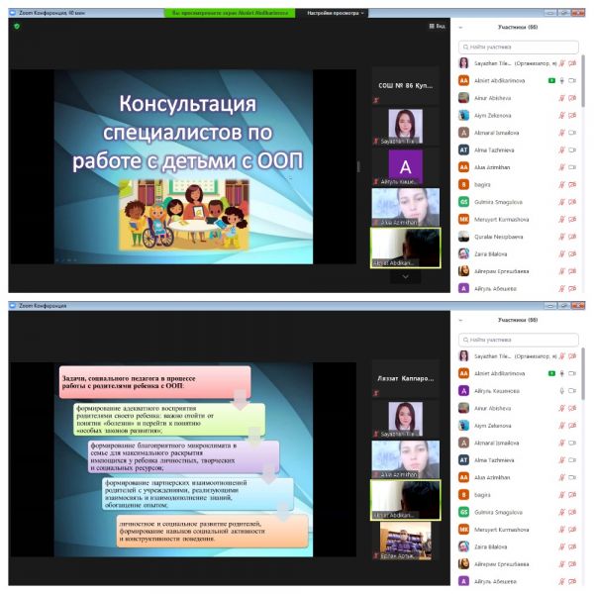
Task: Click the green encryption shield icon
Action: coord(17,26)
